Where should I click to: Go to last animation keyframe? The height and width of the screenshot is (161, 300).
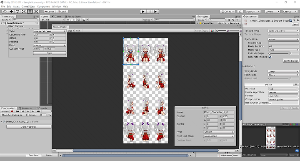click(38, 111)
